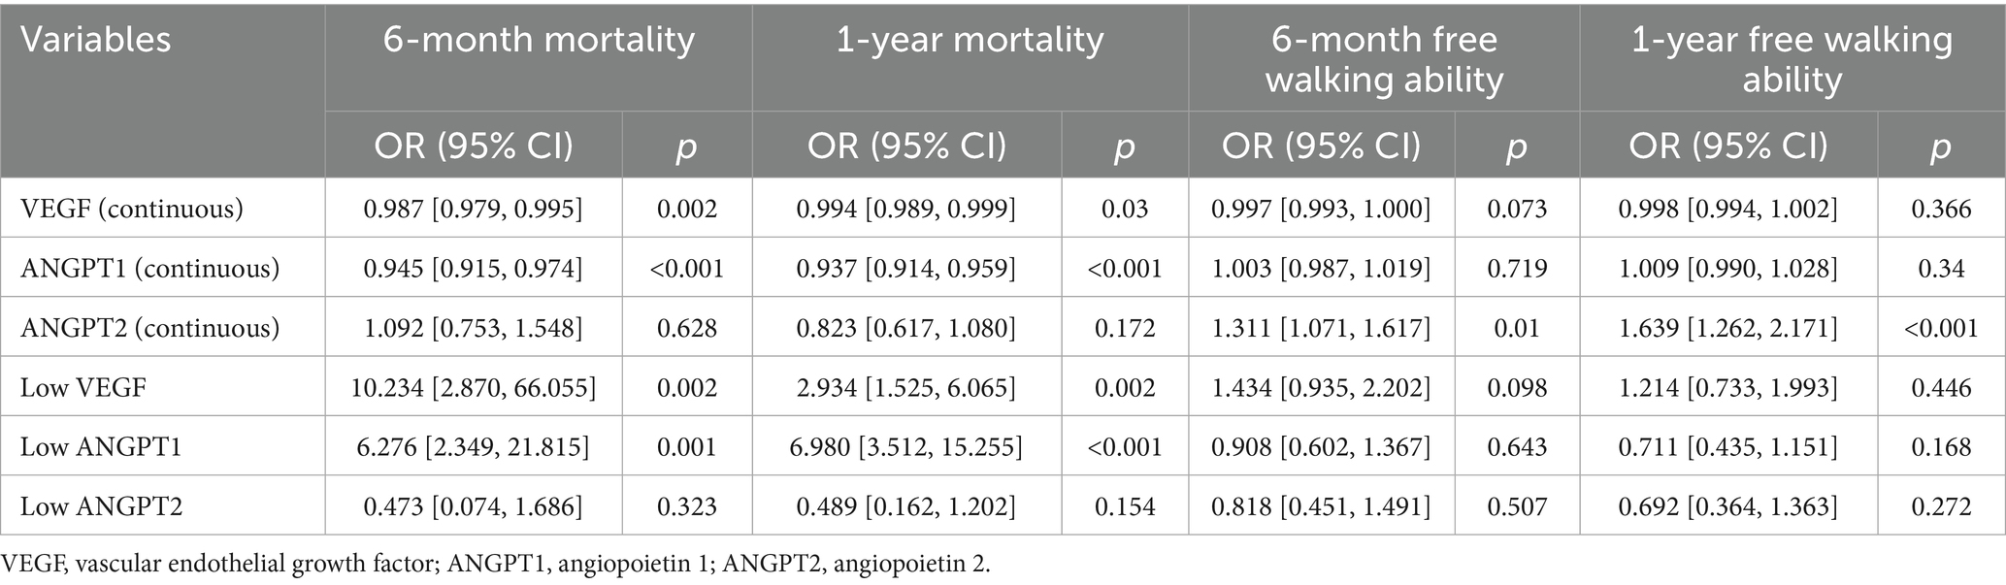Select the 6-month free walking ability header

pyautogui.click(x=1385, y=59)
